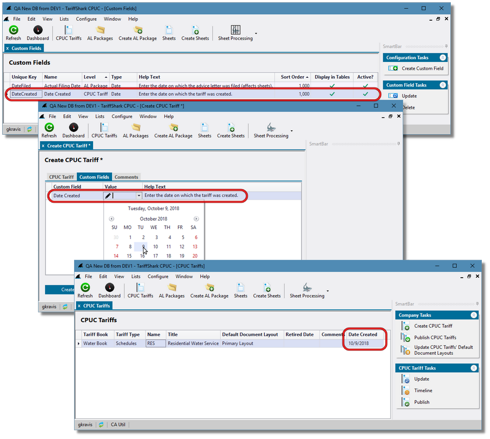Click Publish under CPUC Tariff Tasks
This screenshot has width=490, height=439.
pyautogui.click(x=415, y=402)
